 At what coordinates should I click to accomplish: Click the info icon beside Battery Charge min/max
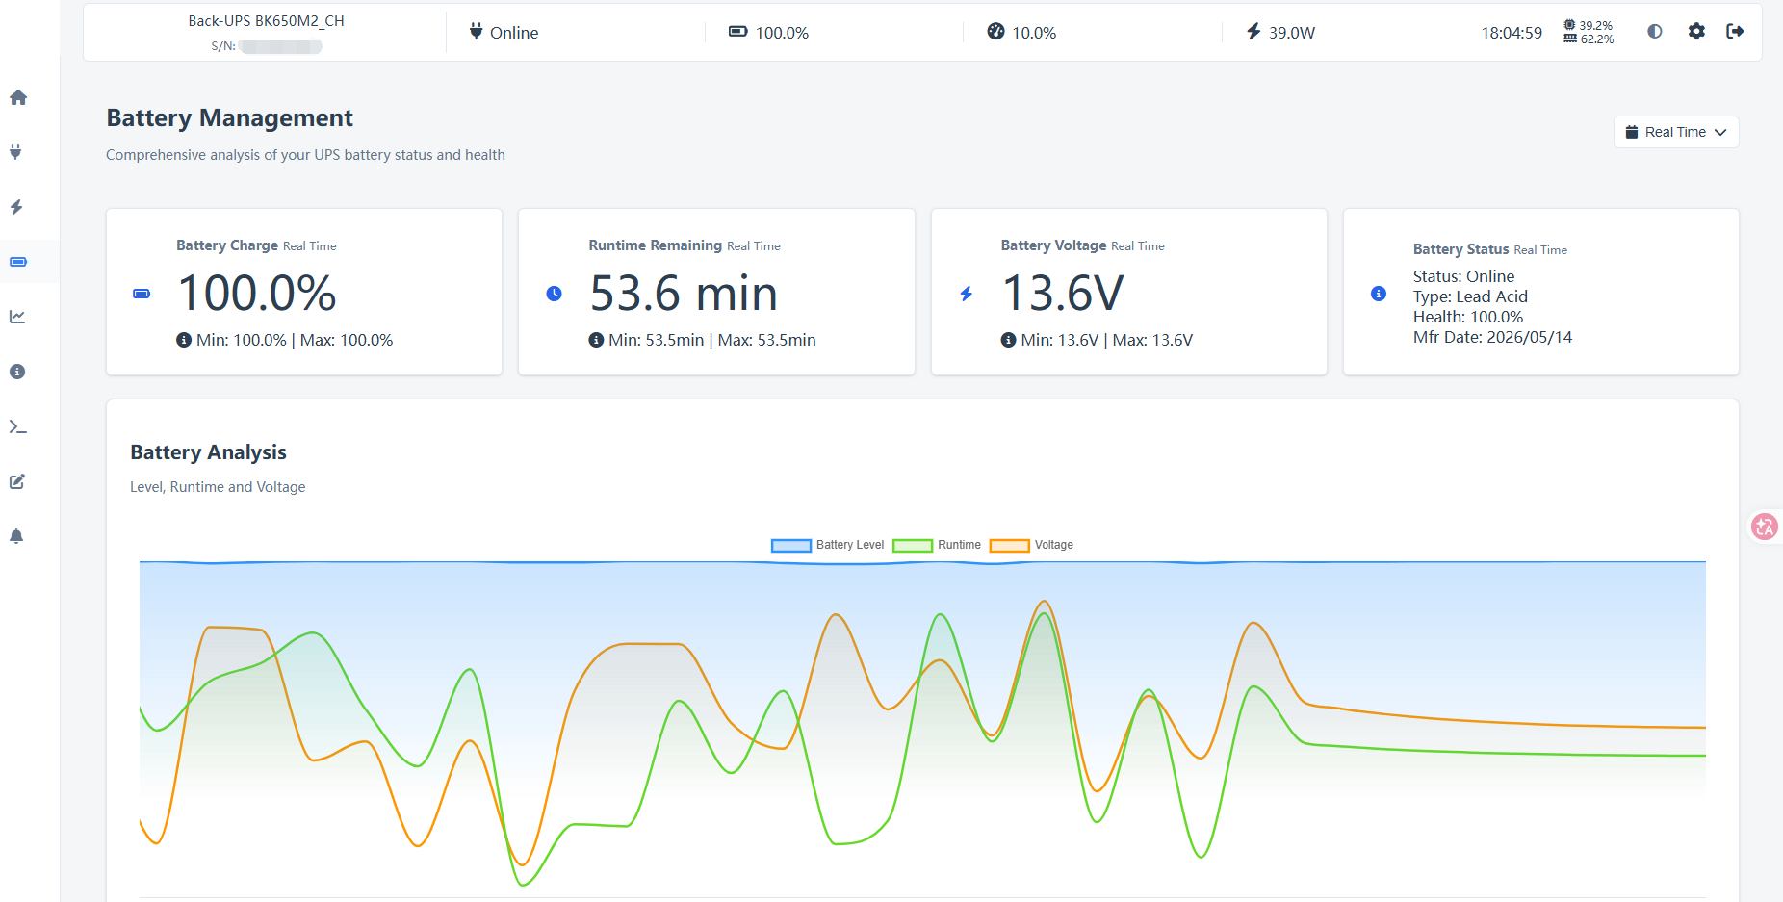tap(184, 340)
